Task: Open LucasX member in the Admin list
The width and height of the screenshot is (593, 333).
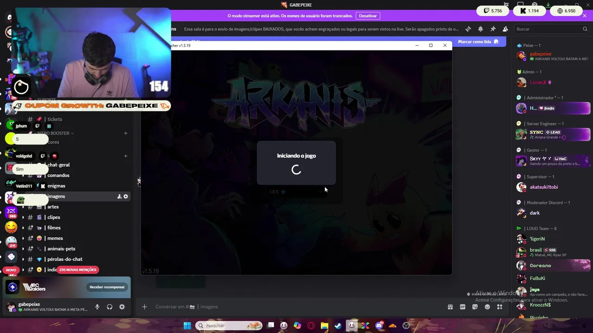Action: tap(553, 82)
